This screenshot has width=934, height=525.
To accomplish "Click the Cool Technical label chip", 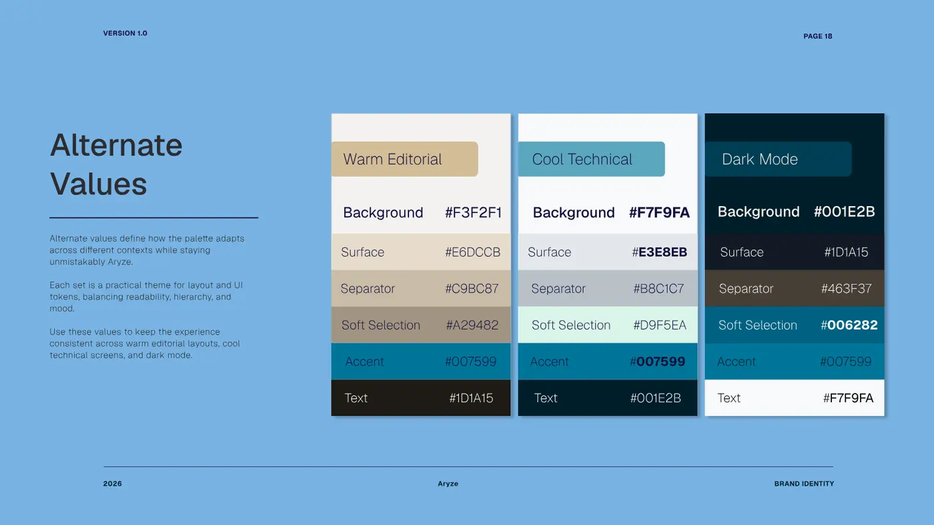I will 592,159.
